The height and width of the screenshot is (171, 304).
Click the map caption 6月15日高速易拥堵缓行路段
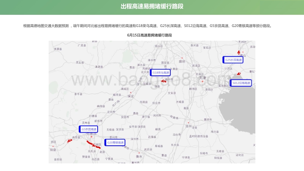149,35
